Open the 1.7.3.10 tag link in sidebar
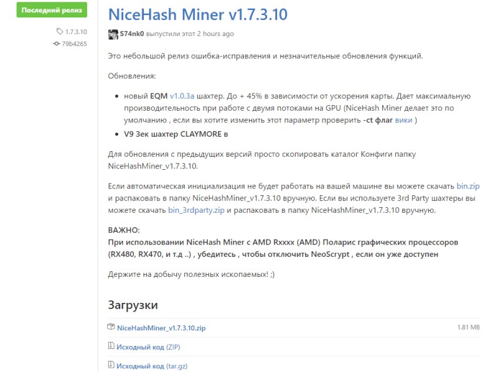 coord(76,32)
